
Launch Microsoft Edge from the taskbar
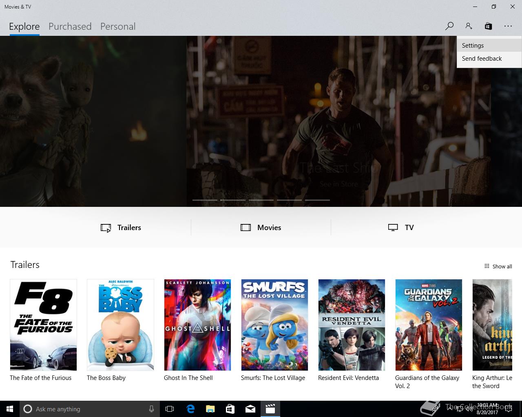pyautogui.click(x=190, y=409)
